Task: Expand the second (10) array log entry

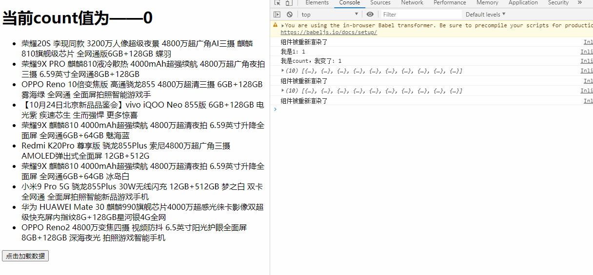Action: tap(283, 91)
